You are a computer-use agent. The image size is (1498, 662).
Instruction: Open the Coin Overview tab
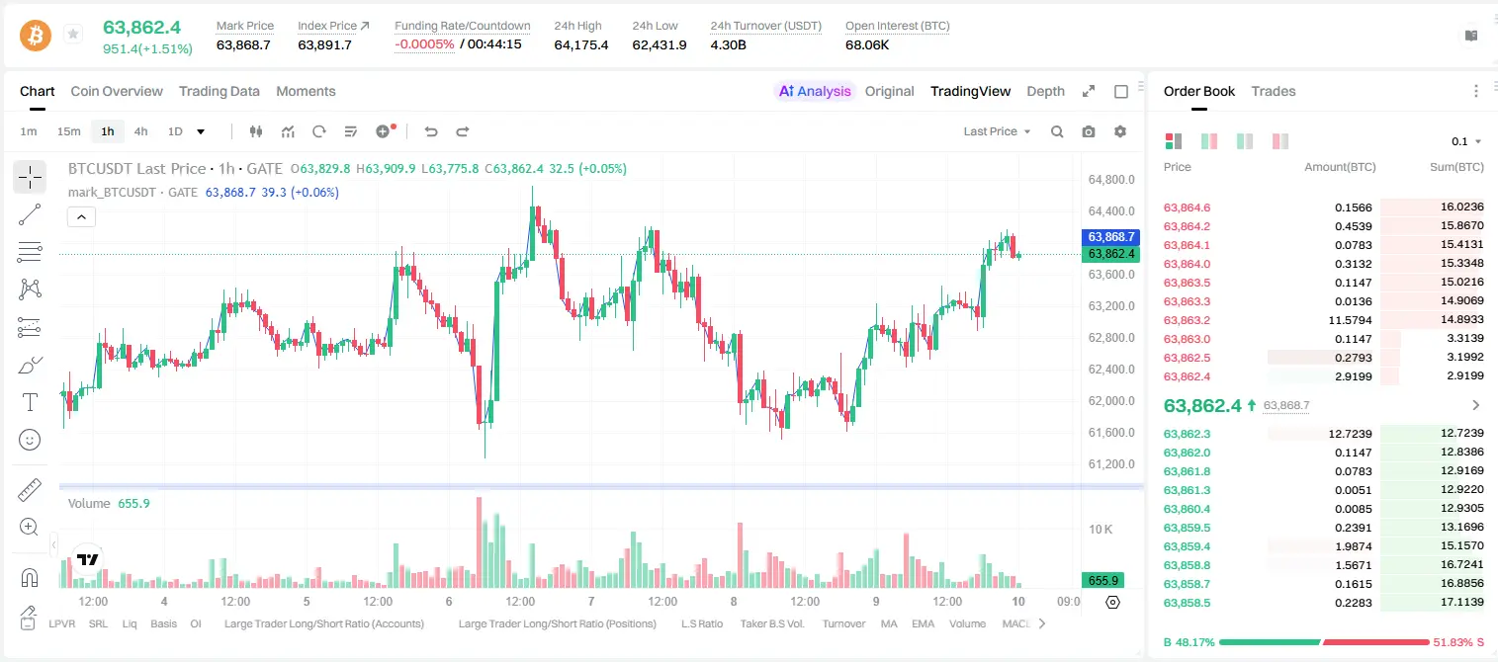(x=117, y=91)
